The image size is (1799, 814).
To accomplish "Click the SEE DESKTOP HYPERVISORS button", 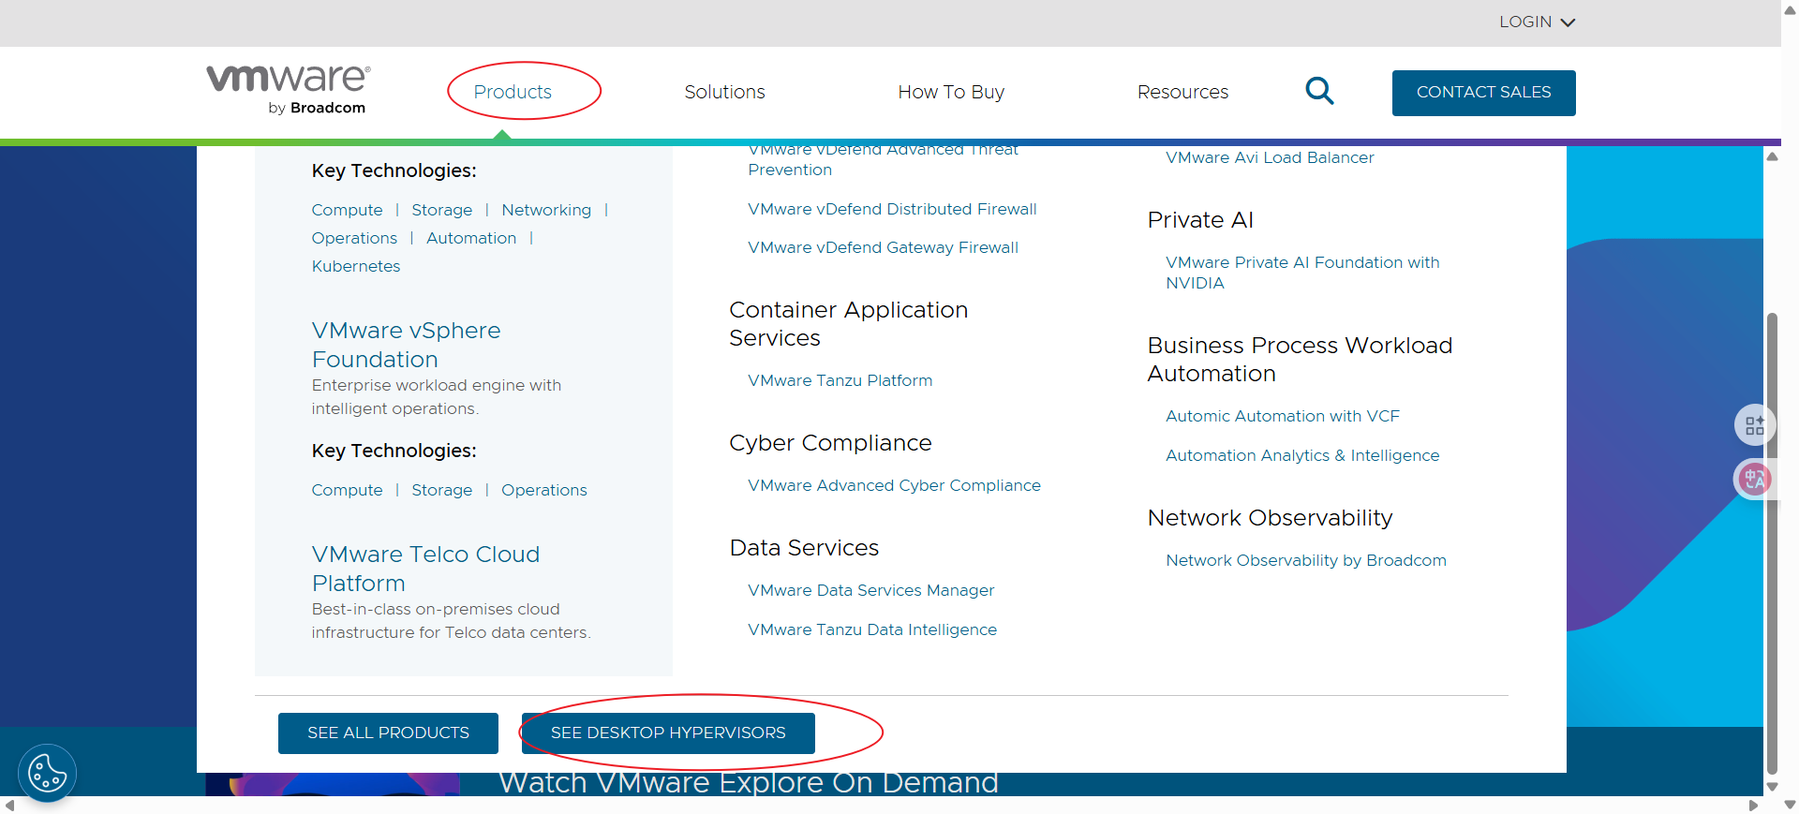I will (668, 733).
